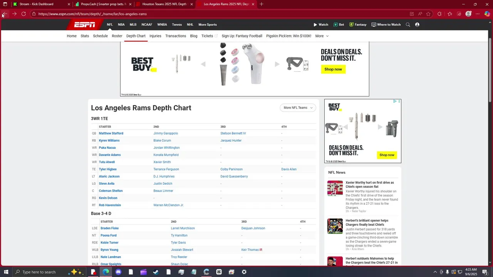Screen dimensions: 493x277
Task: Open the notification center icon
Action: [x=485, y=272]
